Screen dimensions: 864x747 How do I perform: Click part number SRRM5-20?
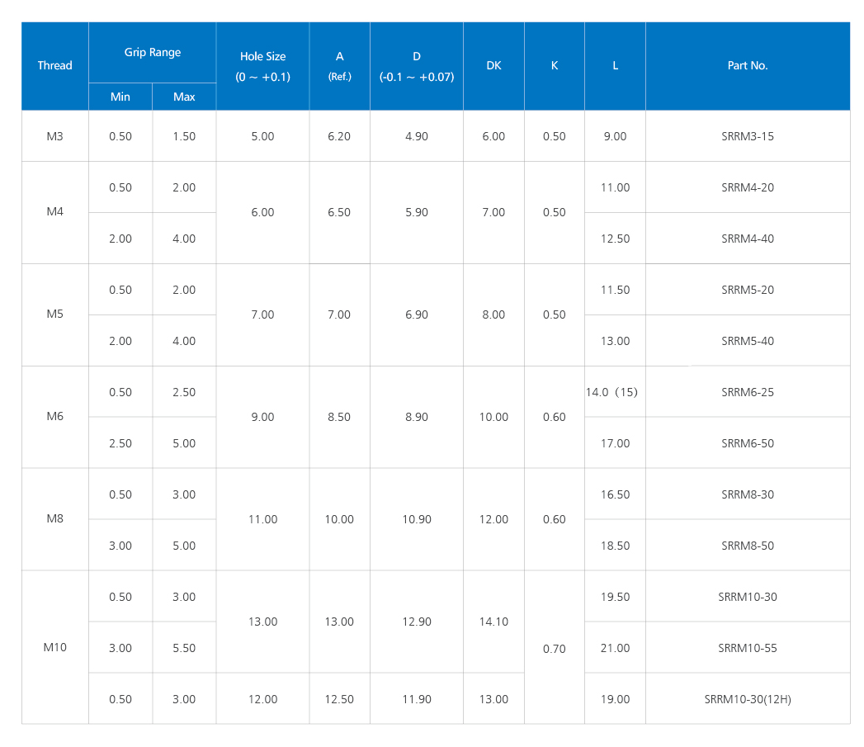tap(748, 290)
